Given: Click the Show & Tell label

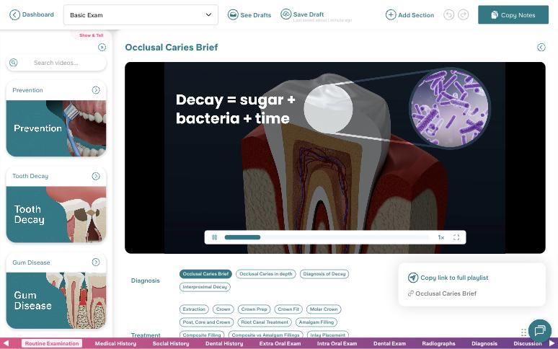Looking at the screenshot, I should click(92, 35).
